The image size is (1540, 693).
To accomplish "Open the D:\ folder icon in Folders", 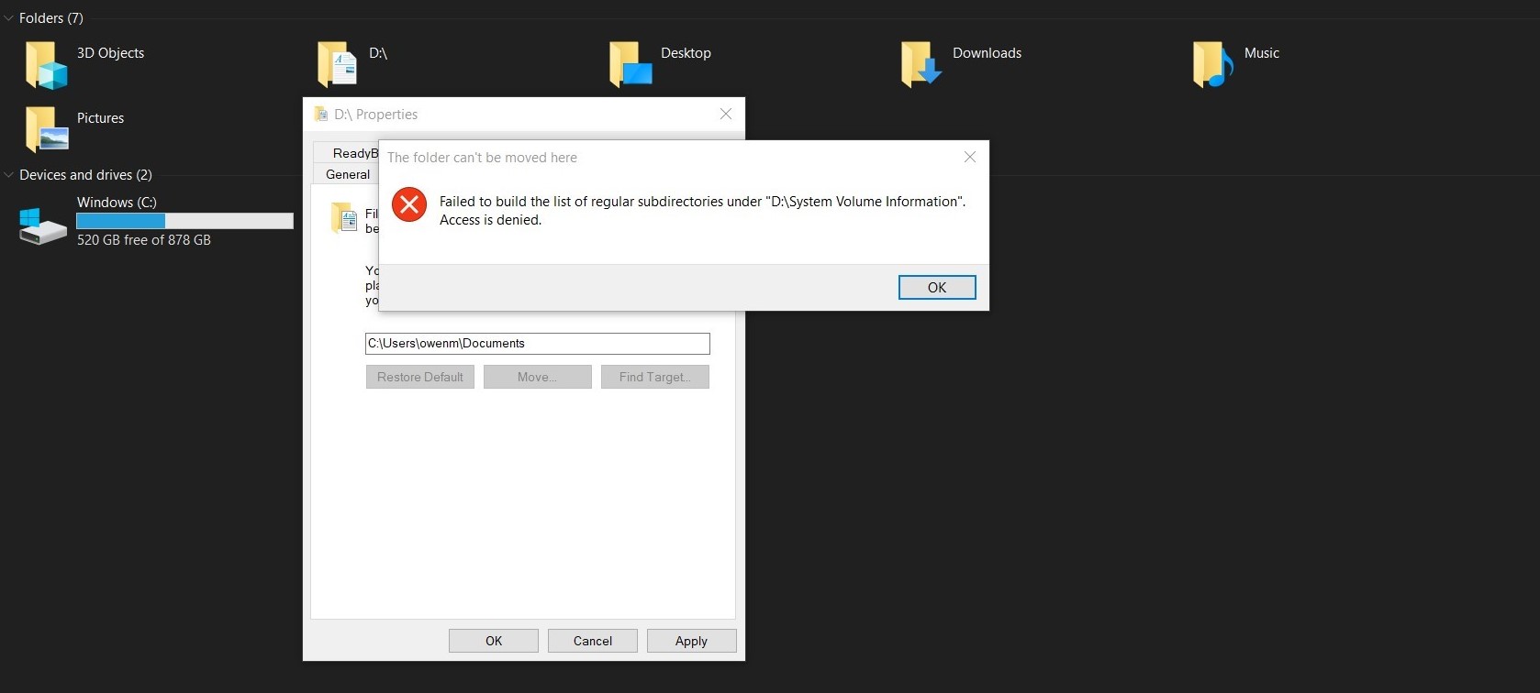I will (337, 64).
